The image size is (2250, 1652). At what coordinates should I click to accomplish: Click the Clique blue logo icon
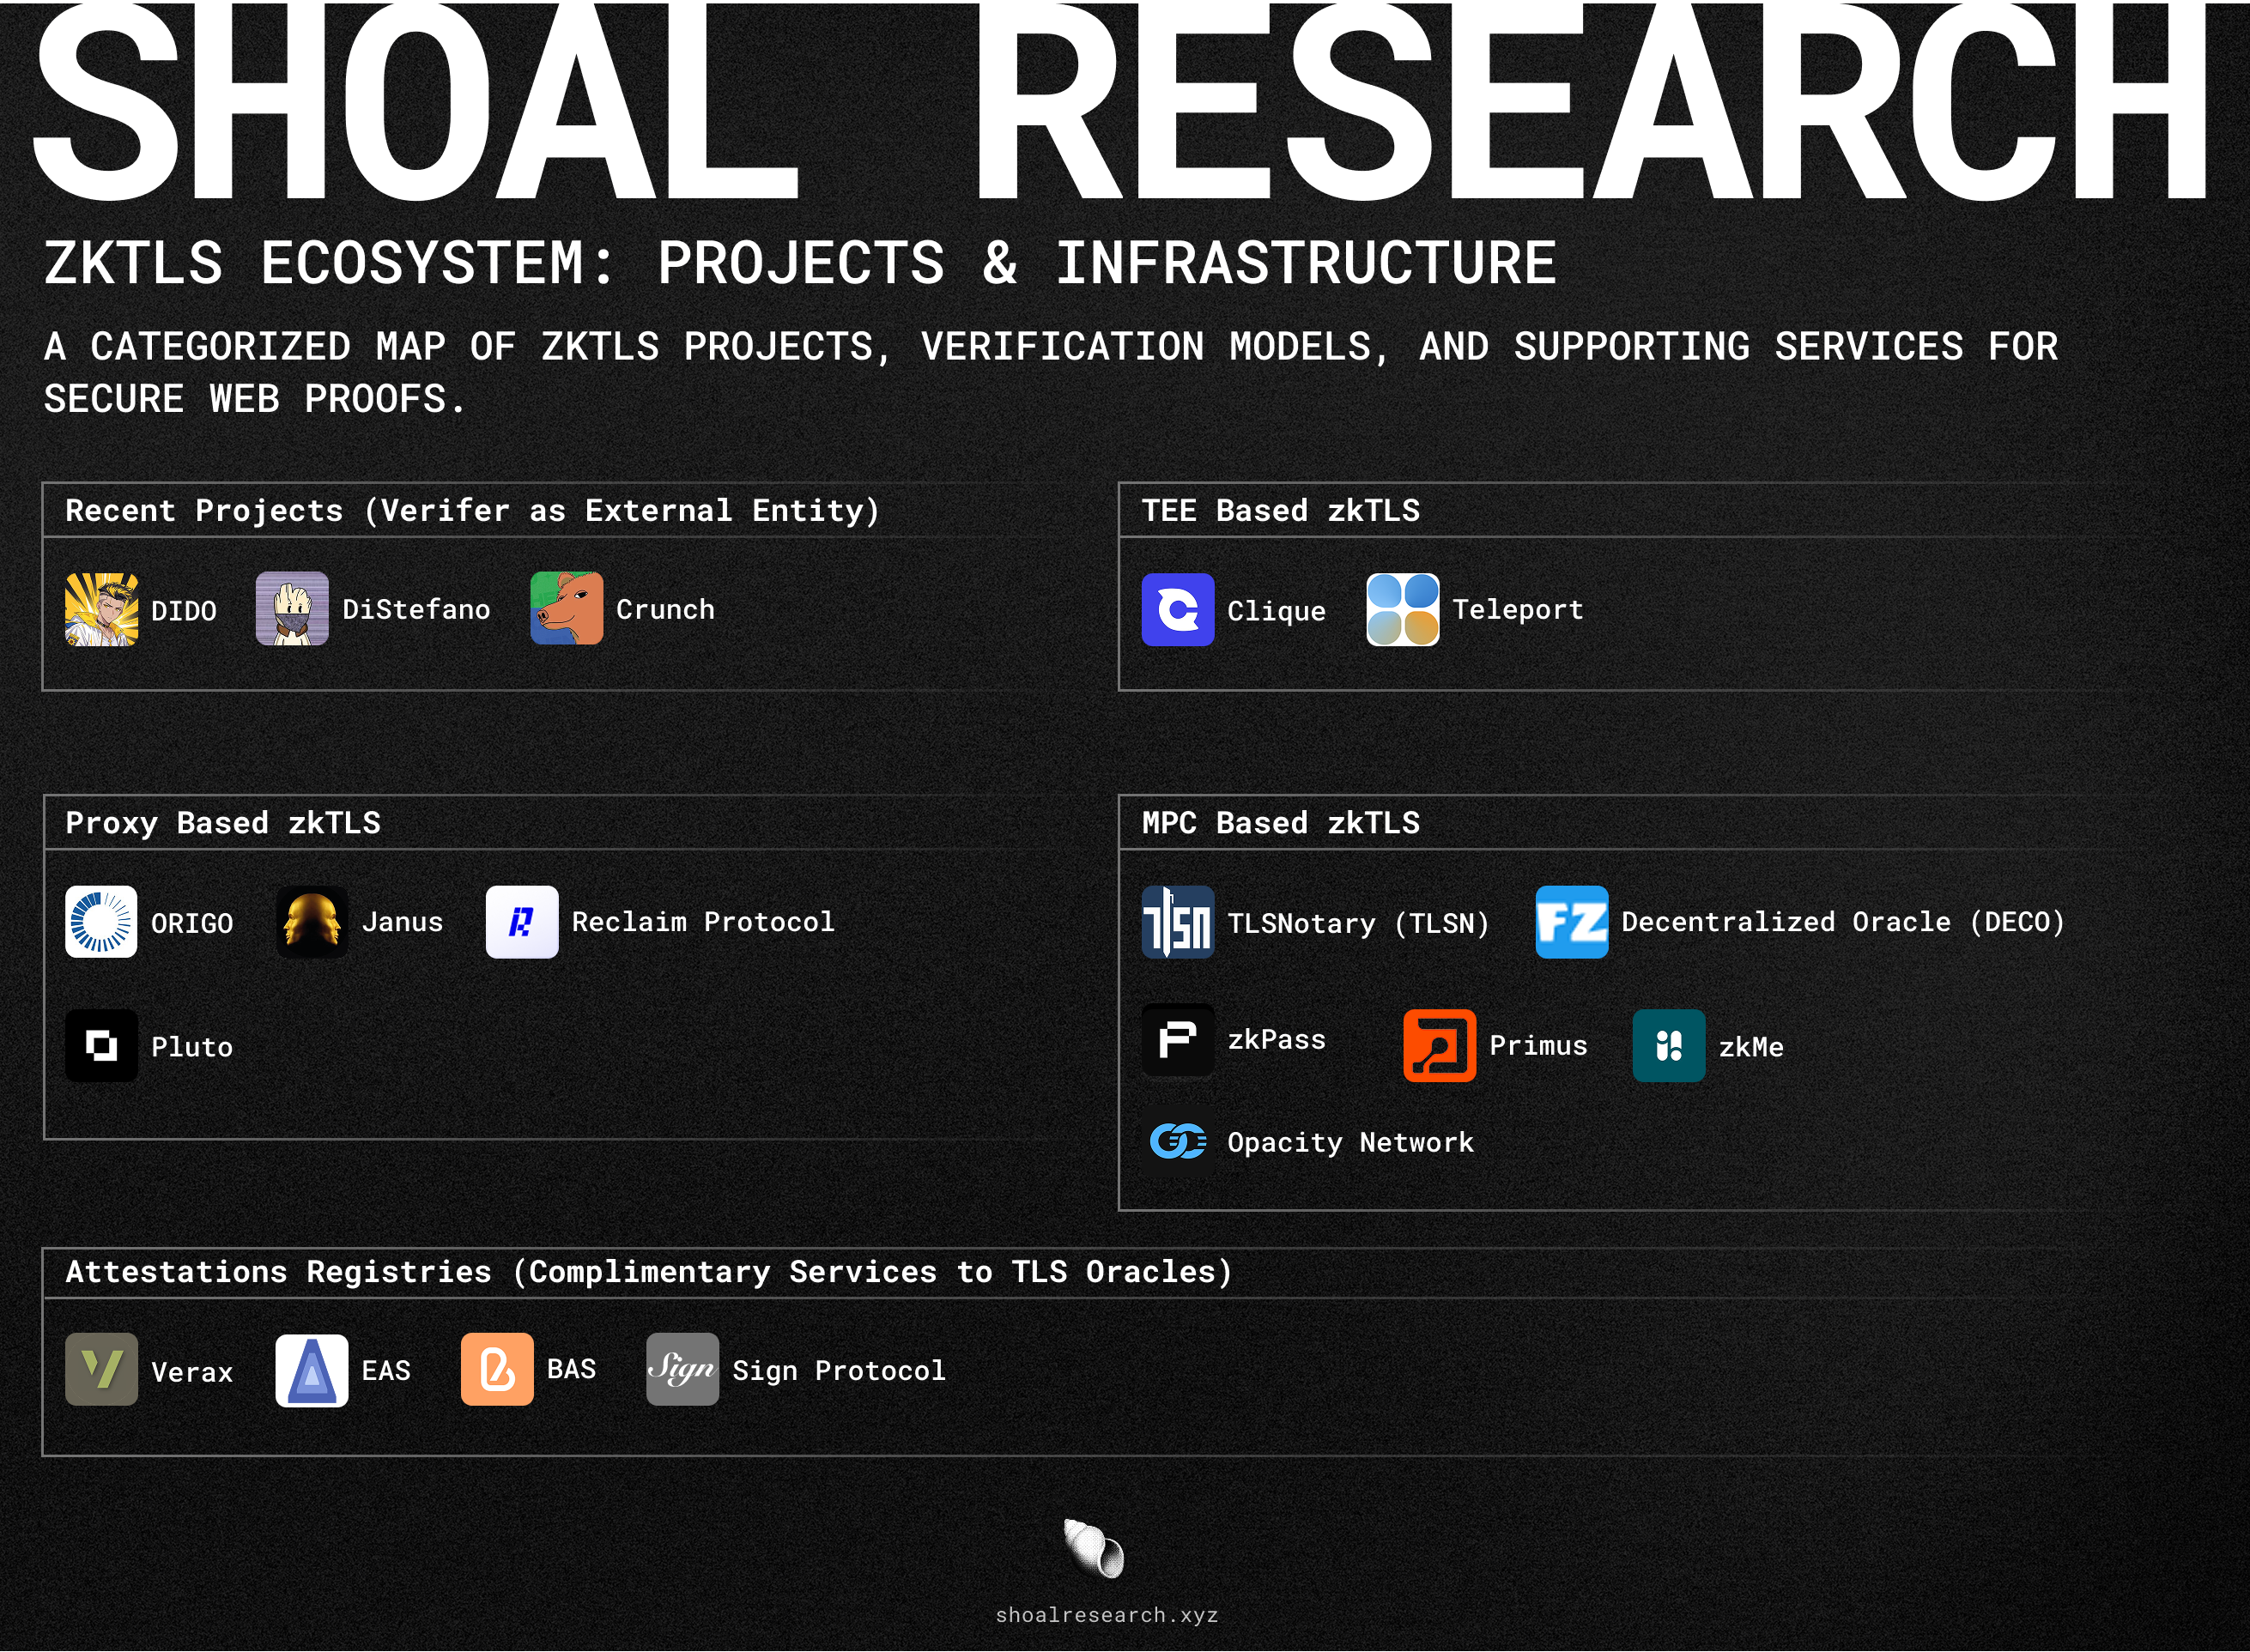(1178, 610)
